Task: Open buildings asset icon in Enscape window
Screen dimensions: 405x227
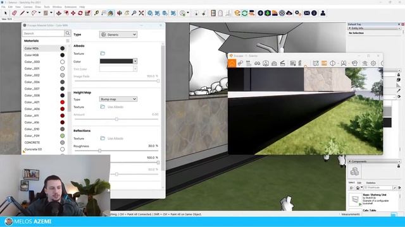Action: click(x=274, y=63)
